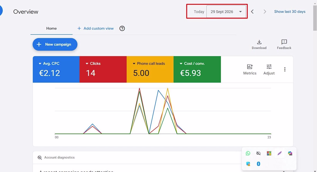Open Windows Security warning tray icon
The width and height of the screenshot is (317, 172).
pos(248,164)
